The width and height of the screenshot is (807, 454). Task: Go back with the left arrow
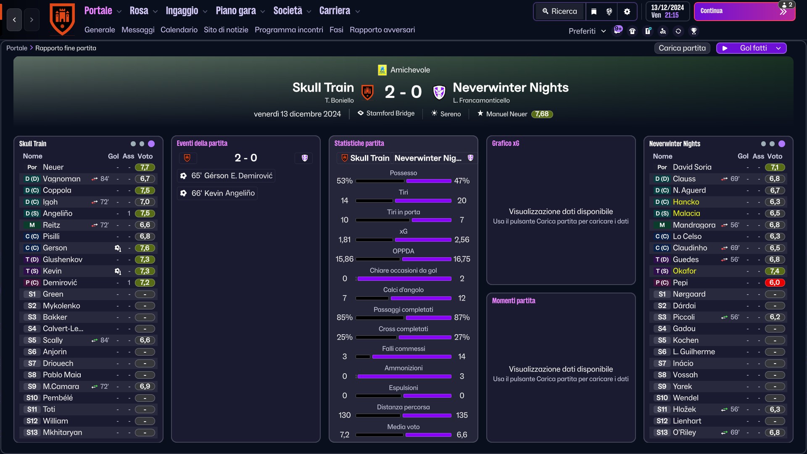(14, 20)
